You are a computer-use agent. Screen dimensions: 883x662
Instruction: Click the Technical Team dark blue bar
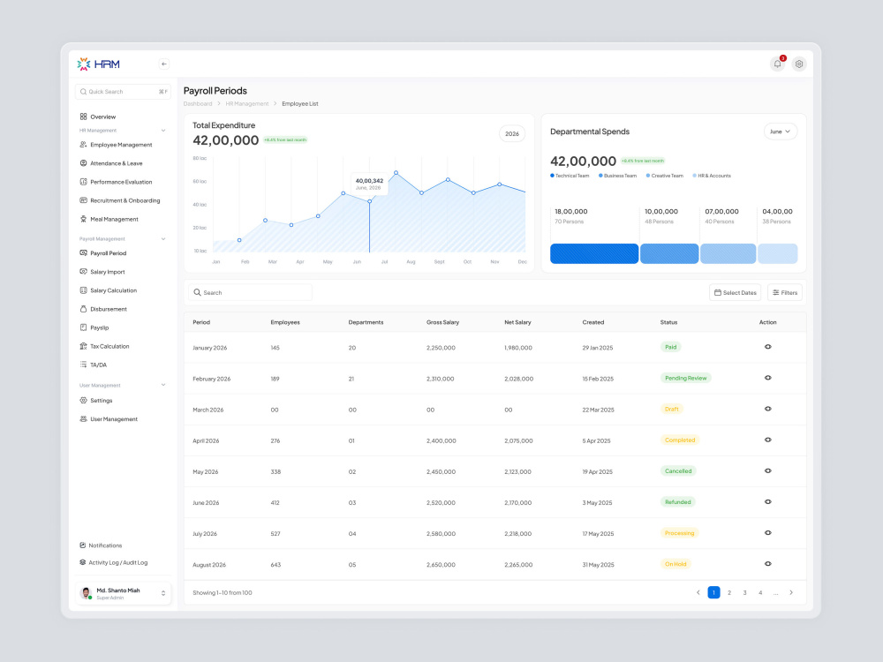click(x=594, y=254)
